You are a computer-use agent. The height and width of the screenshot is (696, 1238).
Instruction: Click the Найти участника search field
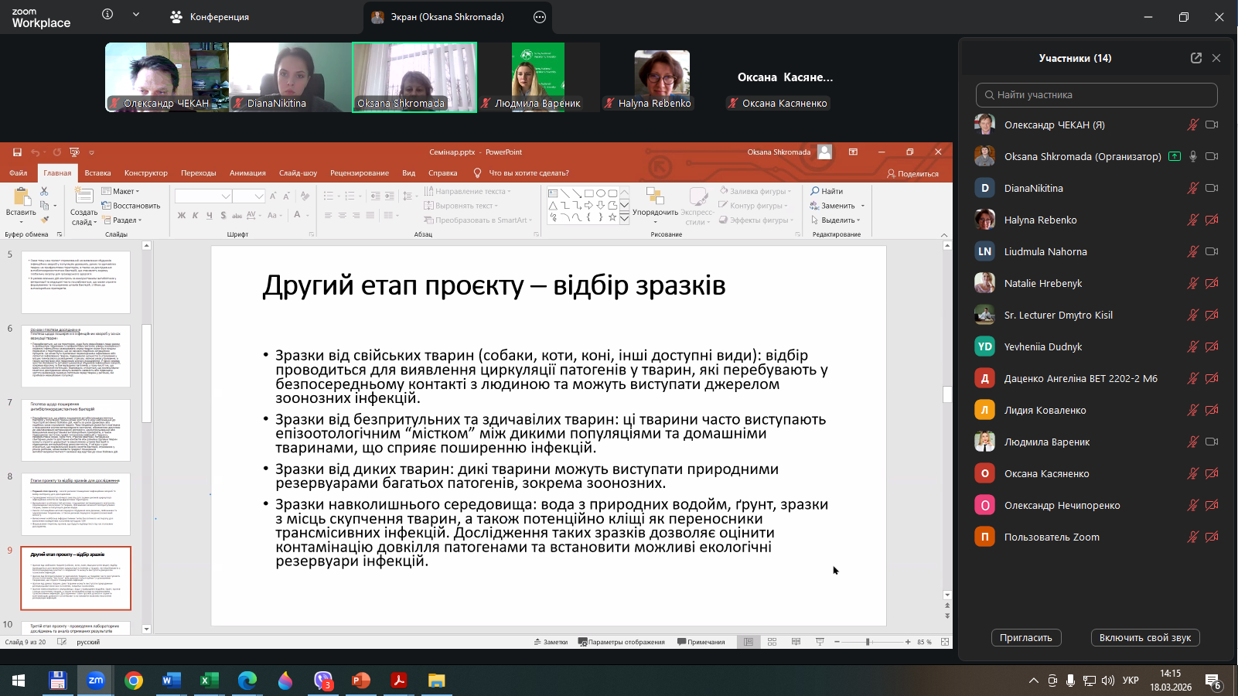coord(1096,95)
